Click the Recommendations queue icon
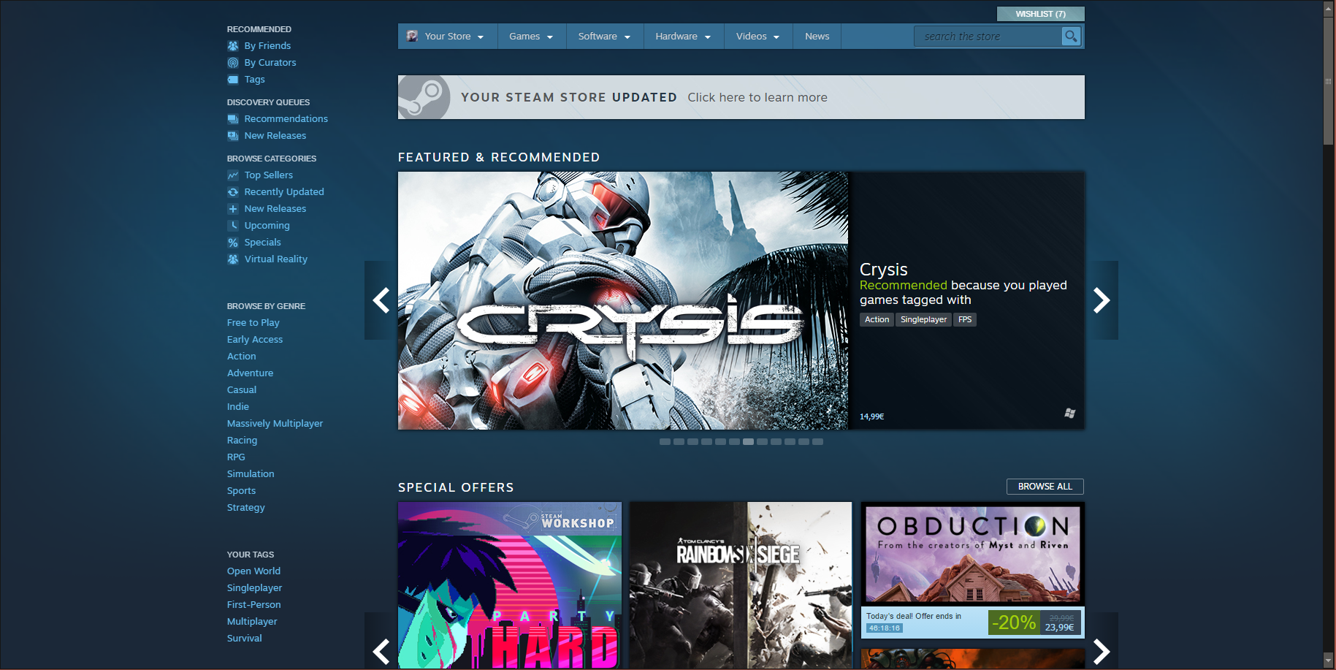 pos(233,119)
